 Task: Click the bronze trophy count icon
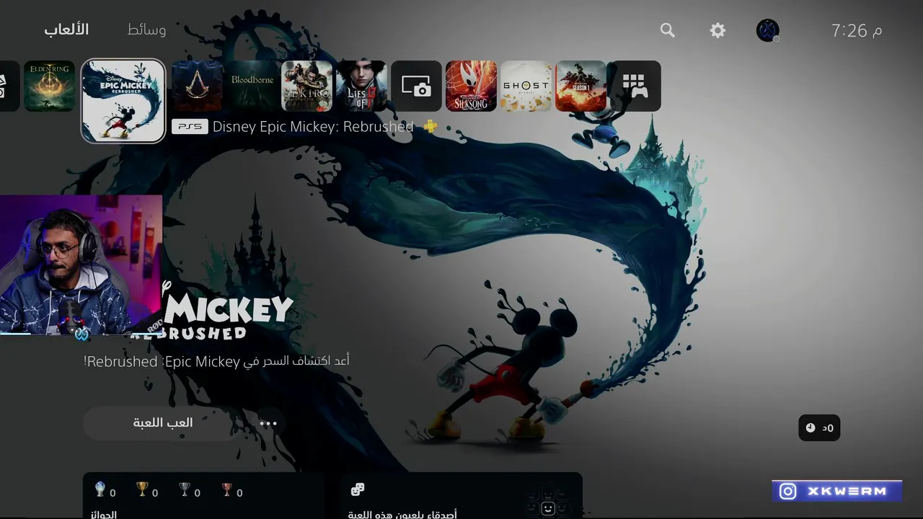(x=227, y=490)
